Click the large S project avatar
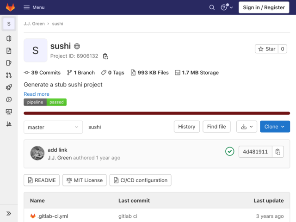Image resolution: width=296 pixels, height=222 pixels. coord(36,50)
